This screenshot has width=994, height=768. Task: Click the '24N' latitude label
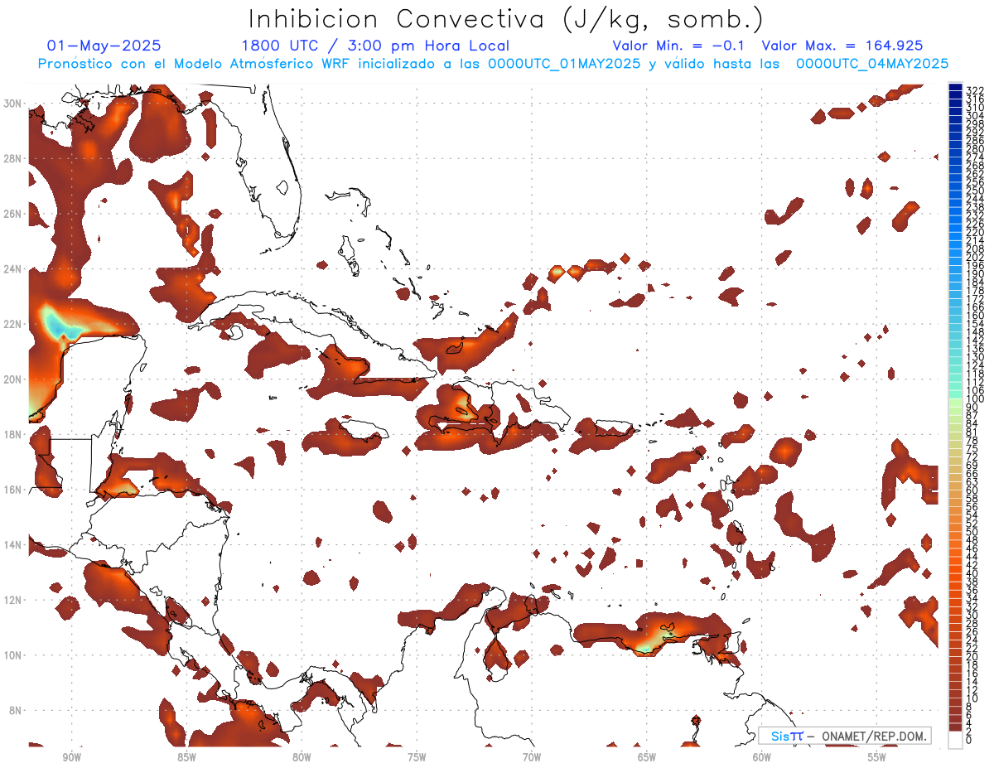pyautogui.click(x=13, y=269)
